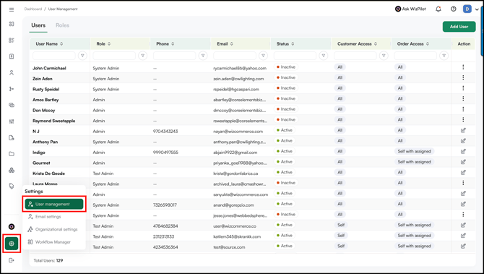This screenshot has width=484, height=274.
Task: Open the three-dot menu for Don Mccoy
Action: point(463,109)
